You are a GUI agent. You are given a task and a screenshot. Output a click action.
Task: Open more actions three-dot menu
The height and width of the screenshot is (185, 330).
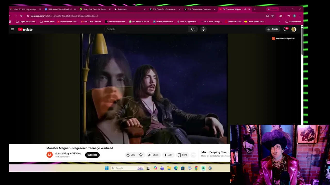tap(193, 155)
